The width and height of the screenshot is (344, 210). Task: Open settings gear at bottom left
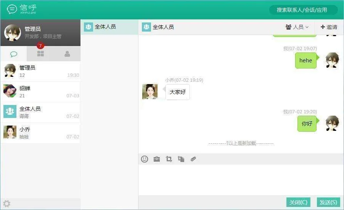[7, 204]
